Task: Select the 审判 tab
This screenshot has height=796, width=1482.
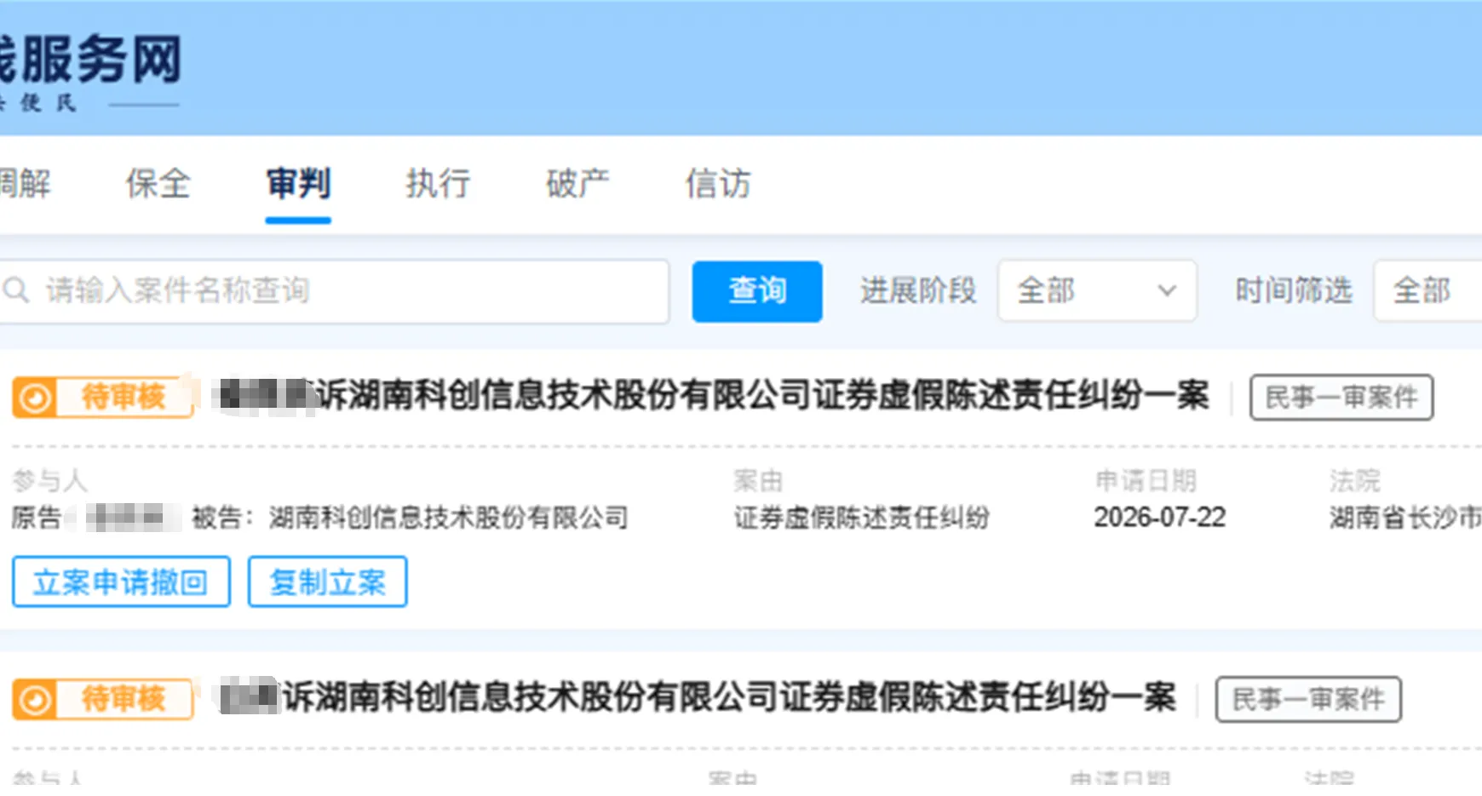Action: (x=298, y=184)
